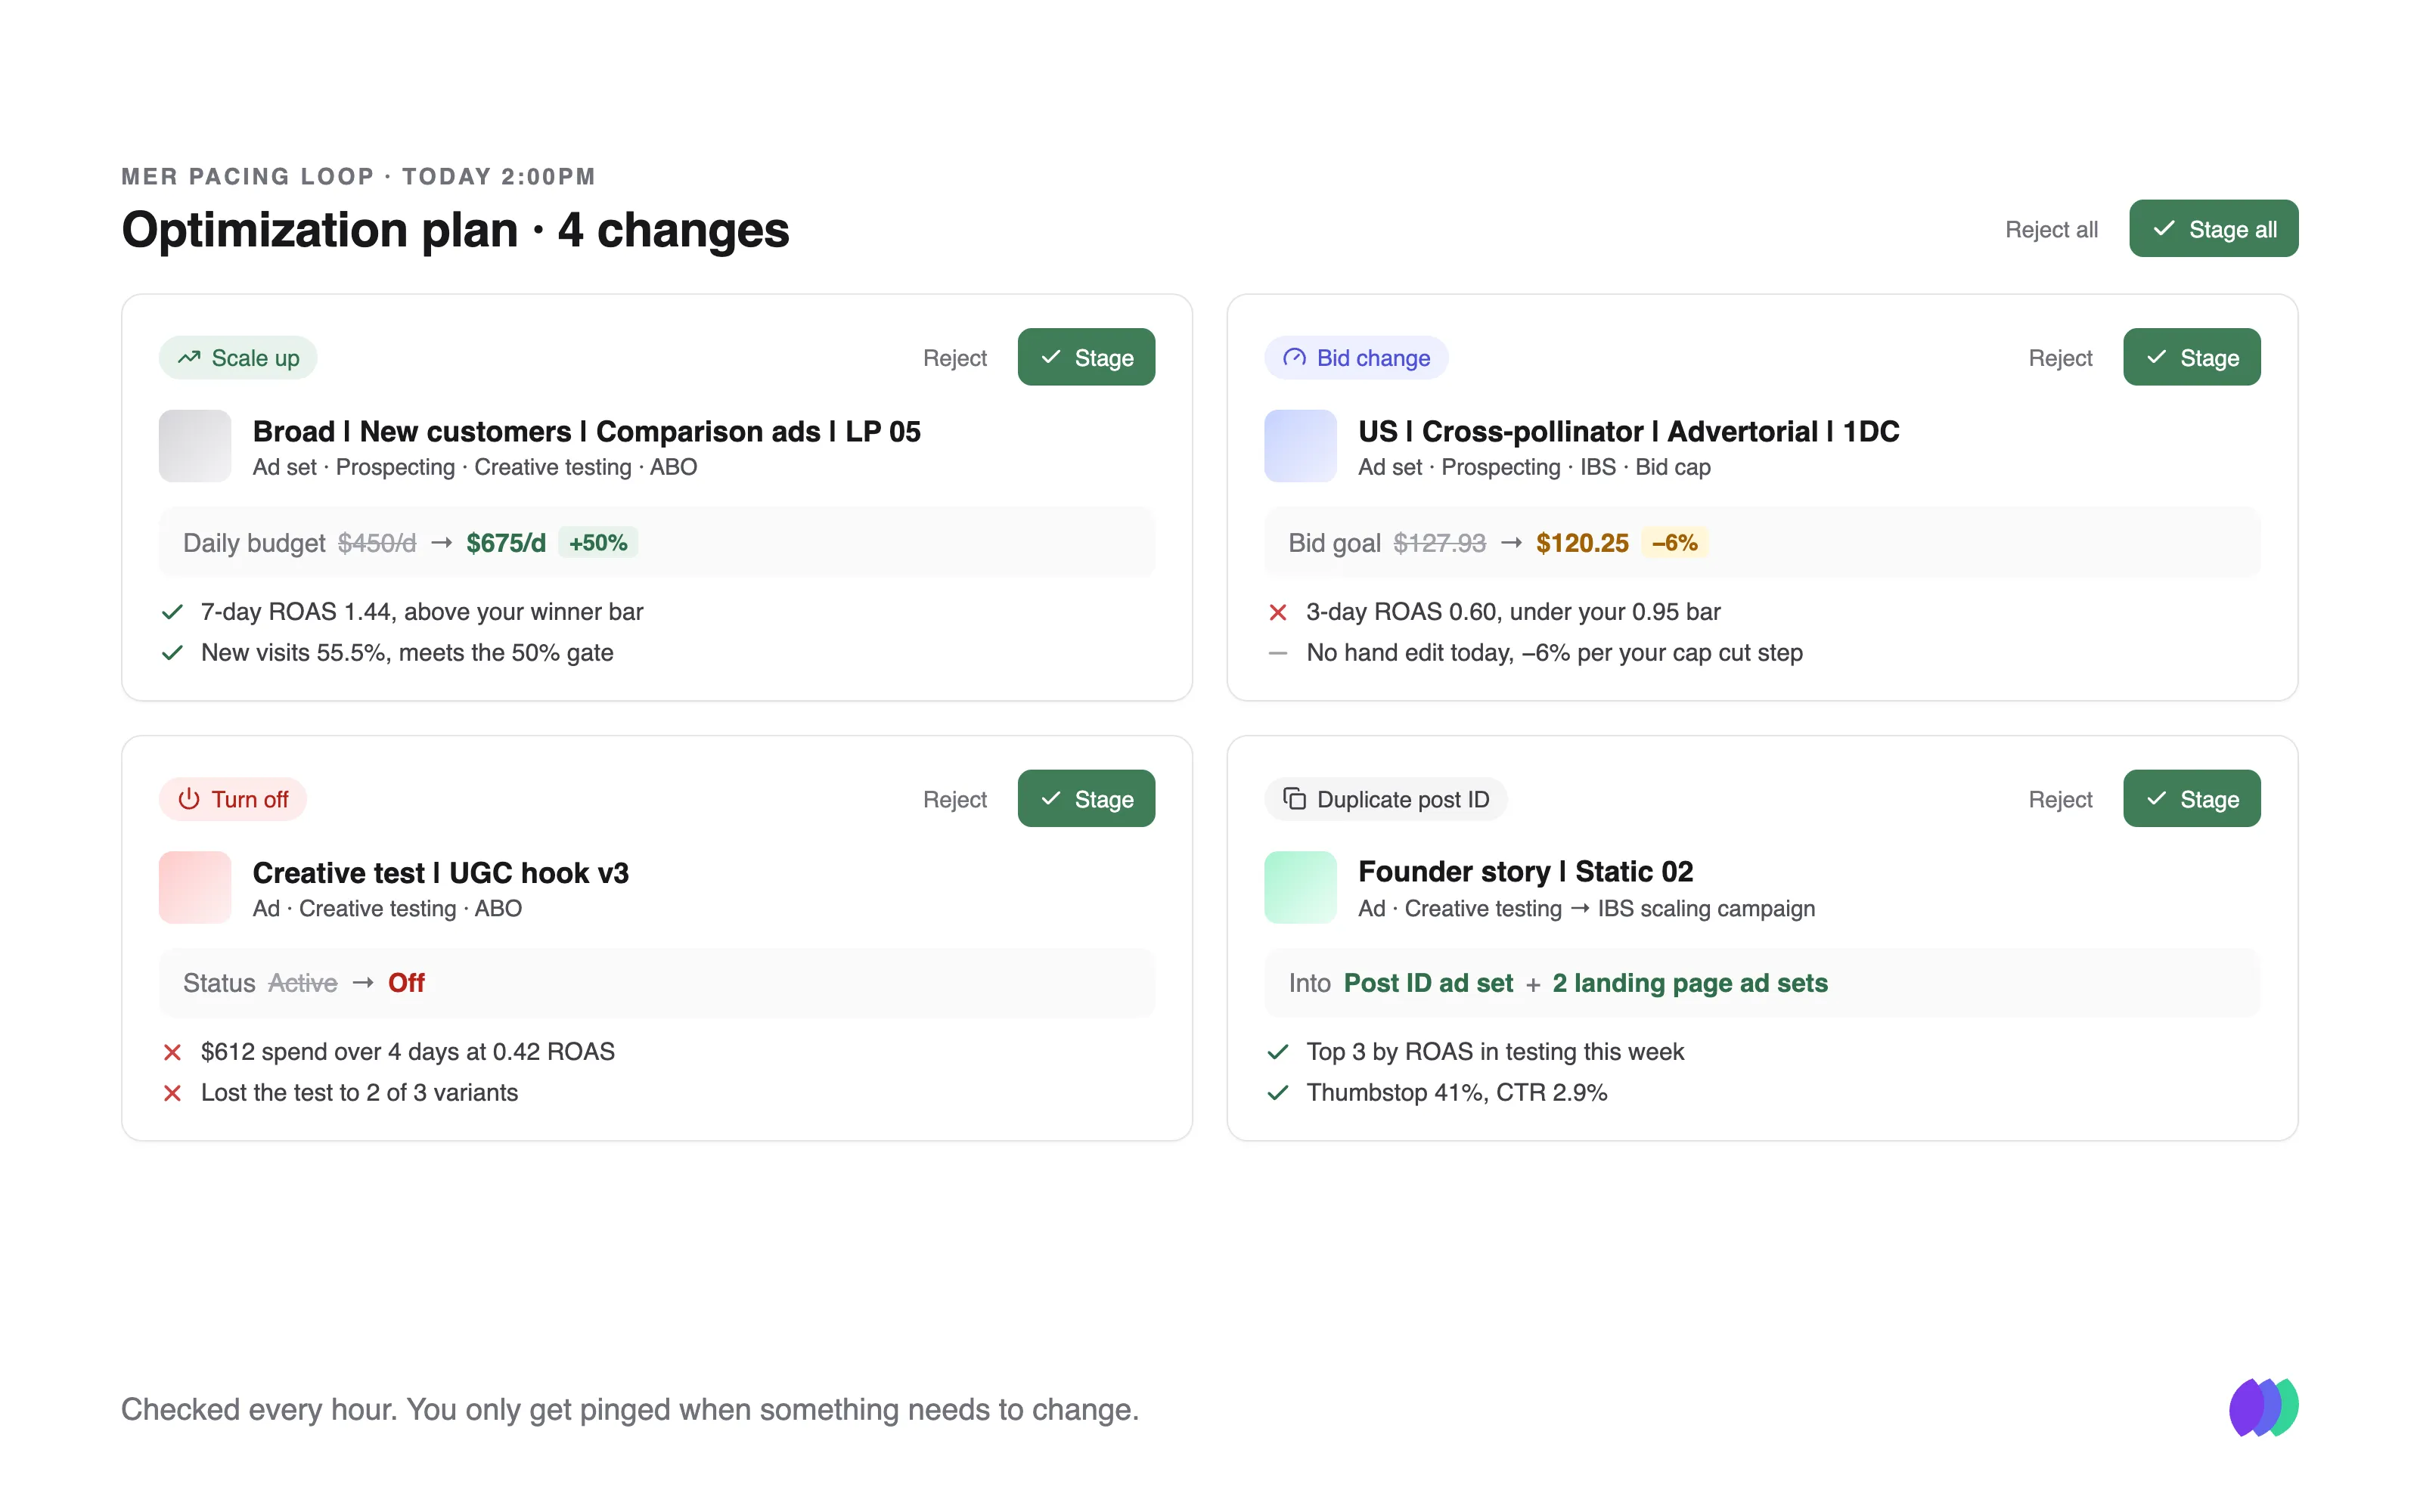This screenshot has height=1512, width=2420.
Task: Click the Scale up trend arrow icon
Action: 189,357
